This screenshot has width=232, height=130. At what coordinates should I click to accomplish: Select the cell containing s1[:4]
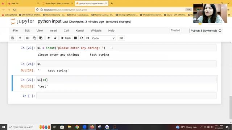coord(127,80)
